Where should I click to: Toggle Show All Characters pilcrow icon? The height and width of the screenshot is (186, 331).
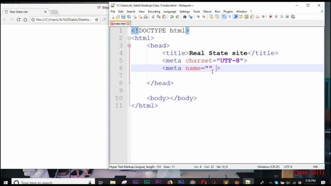[230, 17]
